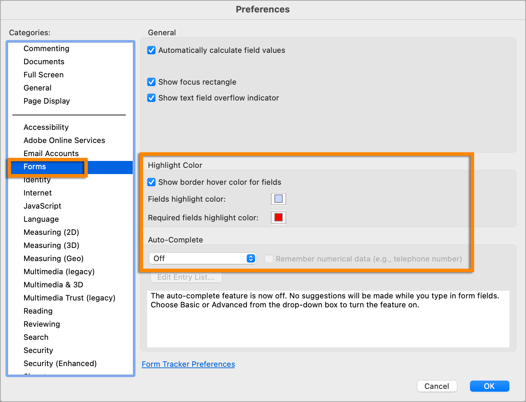
Task: Choose Adobe Online Services category
Action: click(x=64, y=141)
